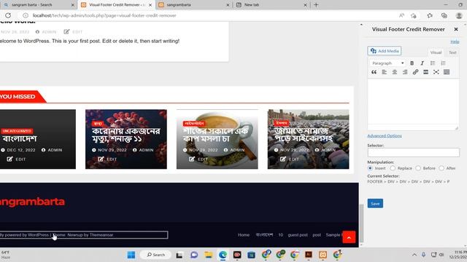Click the taskbar Search box
The image size is (467, 262).
(x=155, y=255)
